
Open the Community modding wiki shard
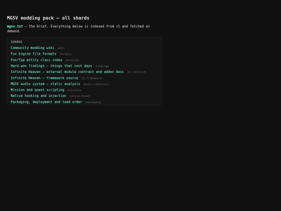click(32, 48)
